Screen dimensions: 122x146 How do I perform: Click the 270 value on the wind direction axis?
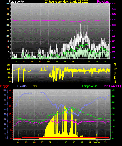coord(9,69)
